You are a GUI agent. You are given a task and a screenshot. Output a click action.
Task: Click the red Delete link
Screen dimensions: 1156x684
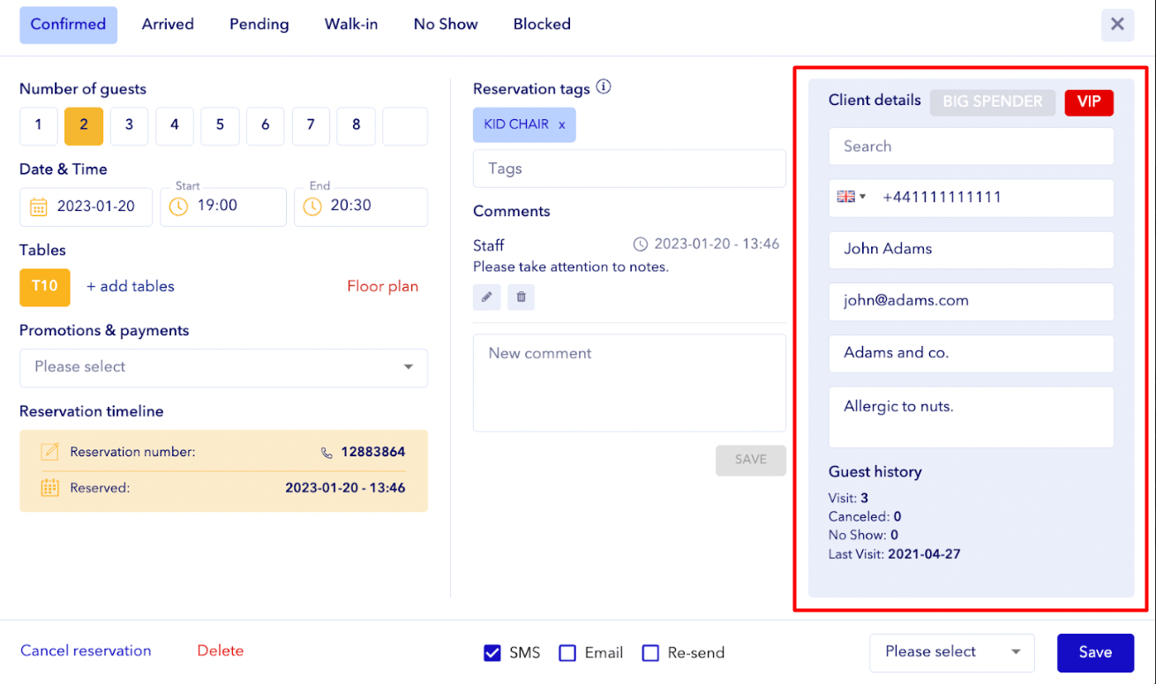[221, 650]
